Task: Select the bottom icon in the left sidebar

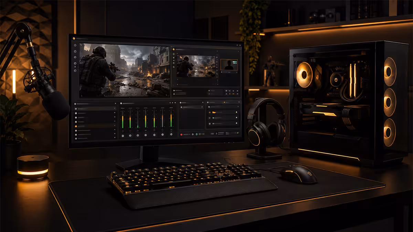Action: 75,70
